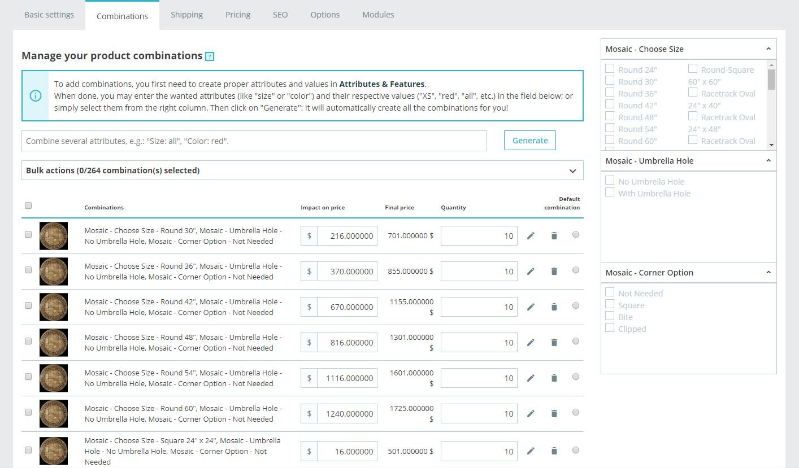
Task: Remove the Round 60" combination using trash icon
Action: tap(554, 414)
